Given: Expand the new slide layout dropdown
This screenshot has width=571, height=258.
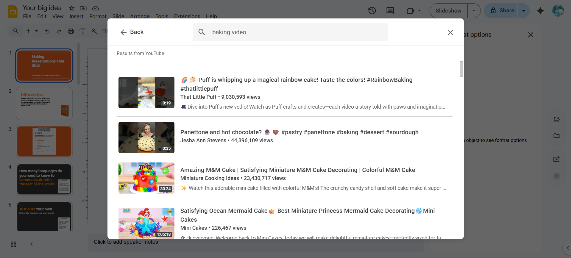Looking at the screenshot, I should (x=36, y=31).
